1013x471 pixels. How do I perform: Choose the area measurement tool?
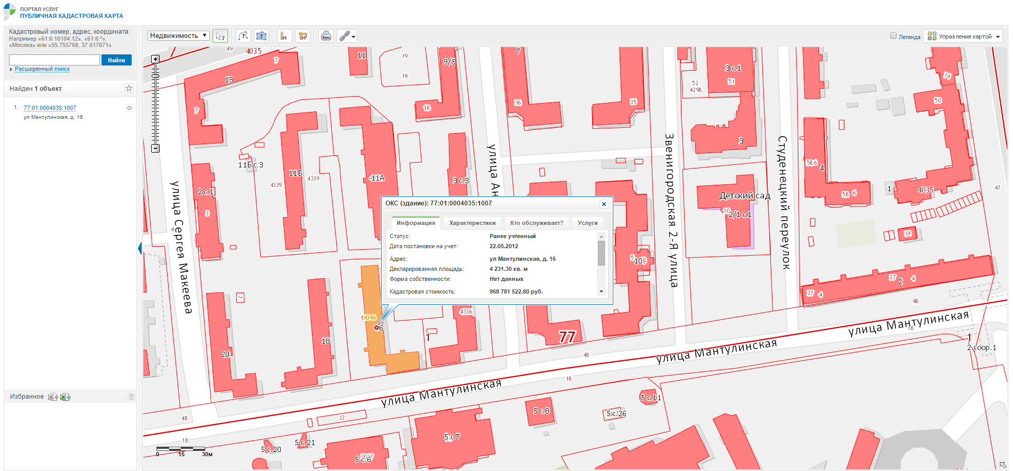tap(302, 36)
